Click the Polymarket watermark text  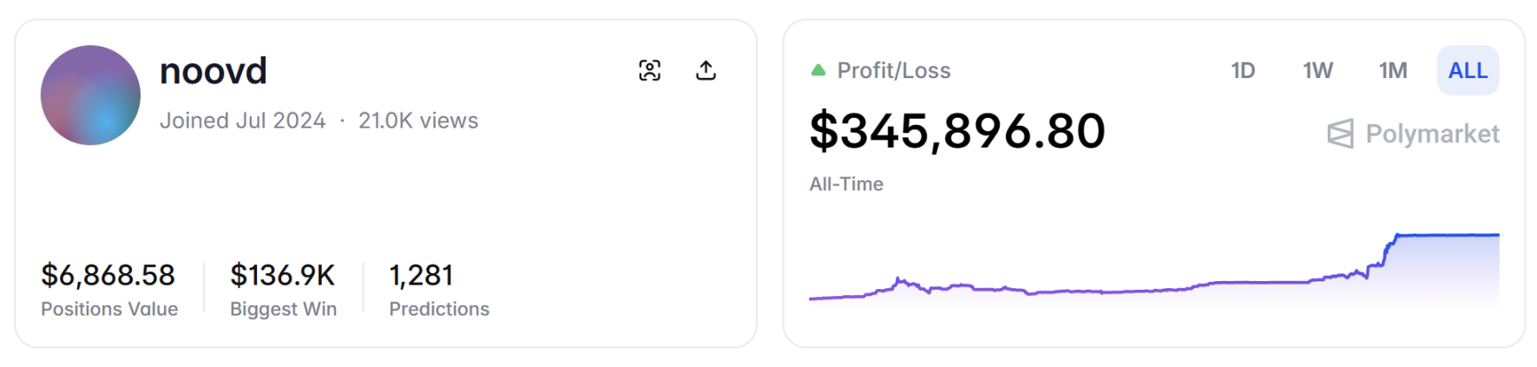point(1432,134)
